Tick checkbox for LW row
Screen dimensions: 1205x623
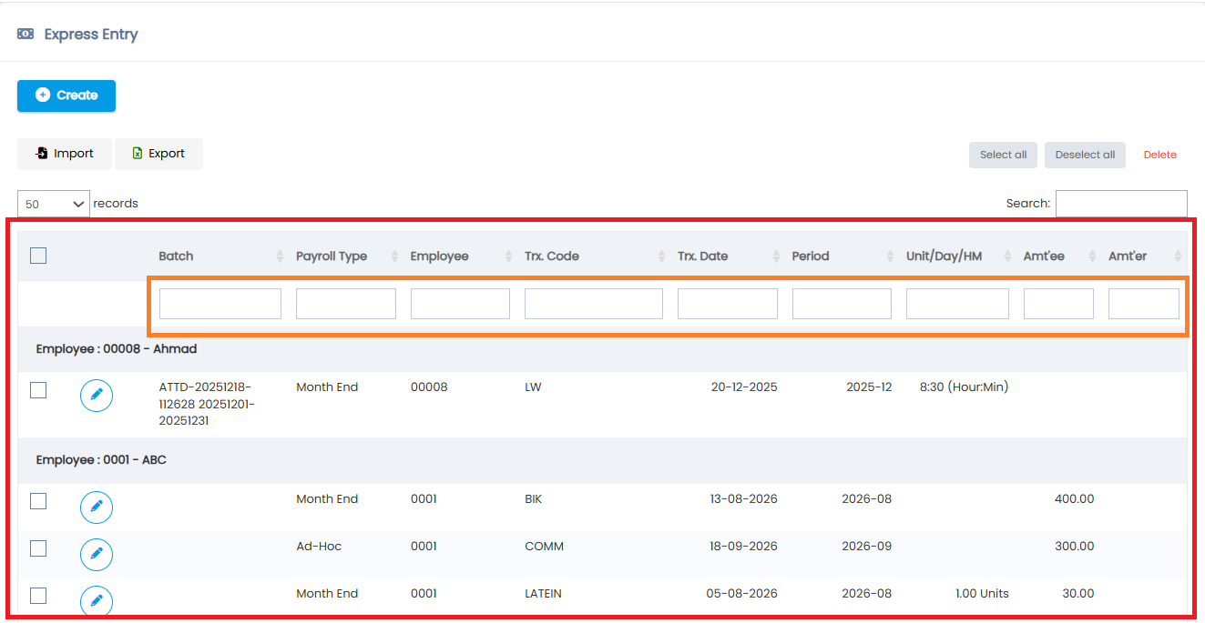pos(38,390)
